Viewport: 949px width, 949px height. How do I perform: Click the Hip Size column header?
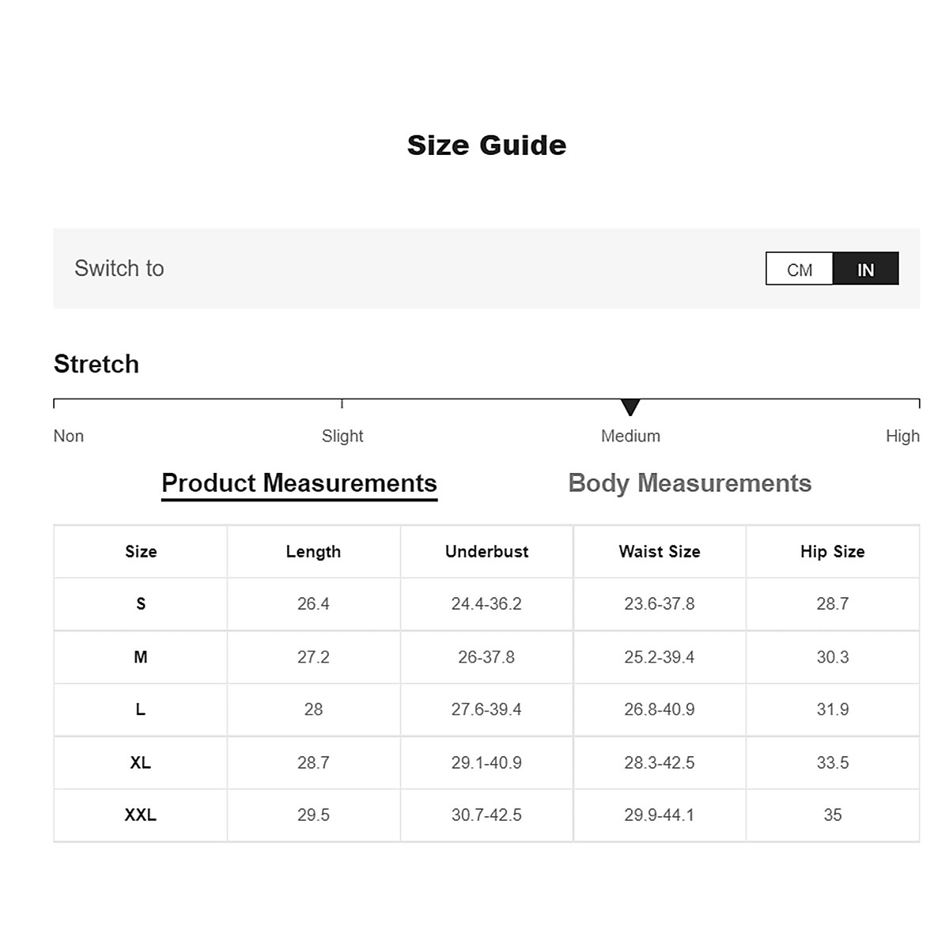(x=833, y=552)
